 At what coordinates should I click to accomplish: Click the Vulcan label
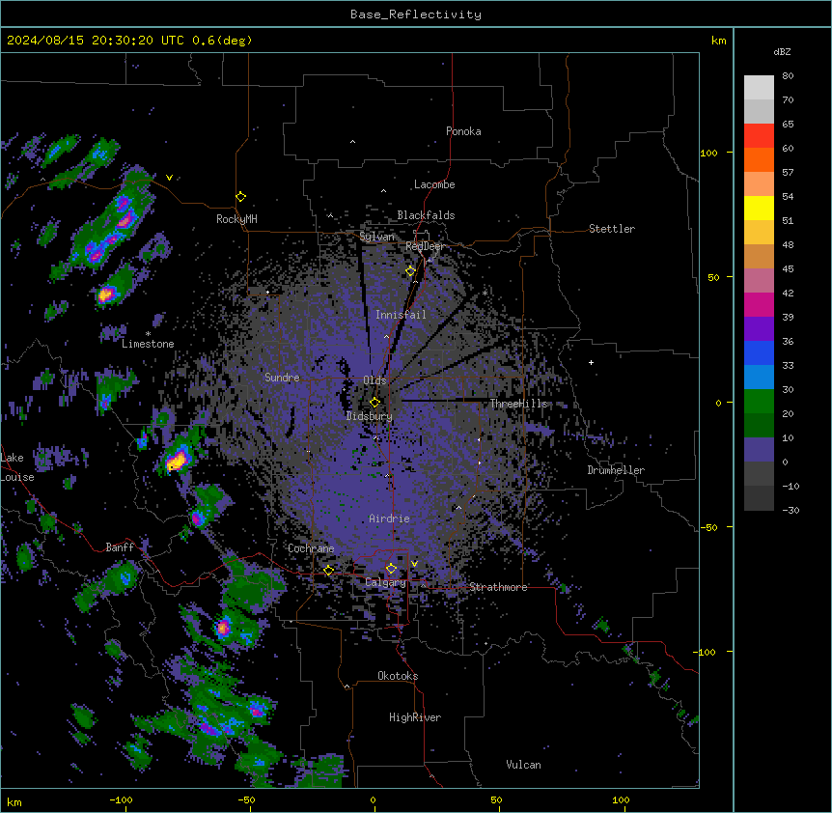[523, 765]
